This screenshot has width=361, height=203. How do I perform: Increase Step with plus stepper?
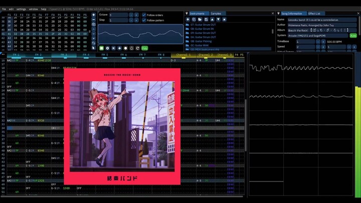click(x=136, y=20)
